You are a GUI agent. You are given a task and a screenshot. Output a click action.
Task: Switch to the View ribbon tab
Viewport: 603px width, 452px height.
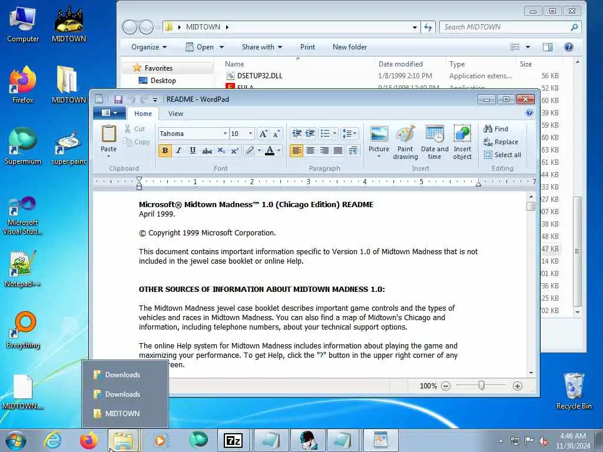coord(175,114)
